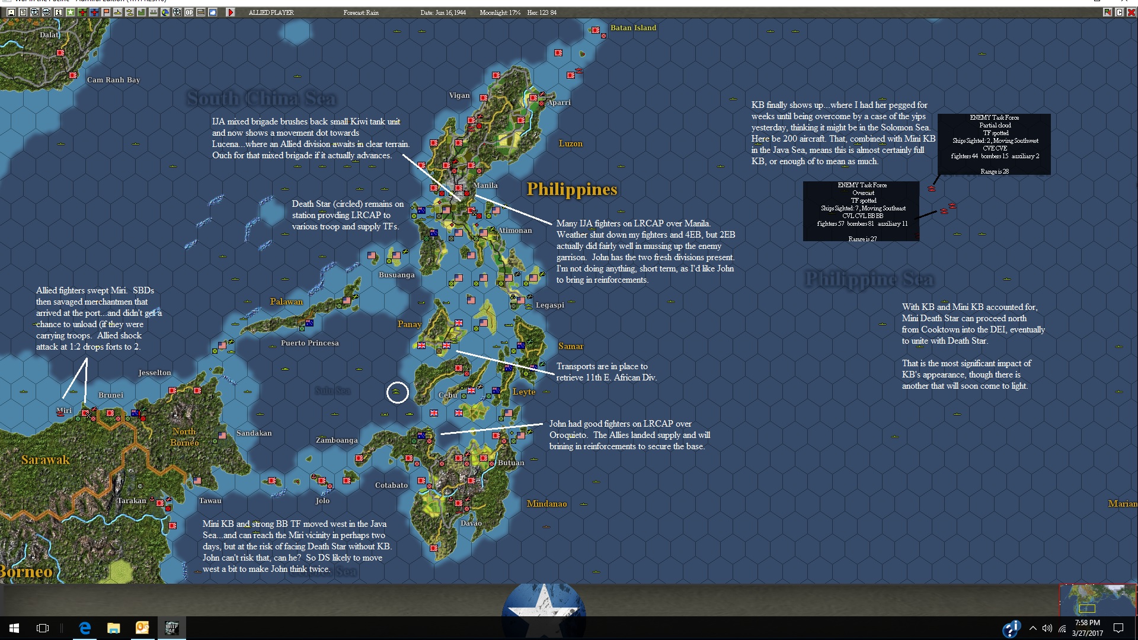Click the Butuan base label
Viewport: 1138px width, 640px height.
(511, 463)
